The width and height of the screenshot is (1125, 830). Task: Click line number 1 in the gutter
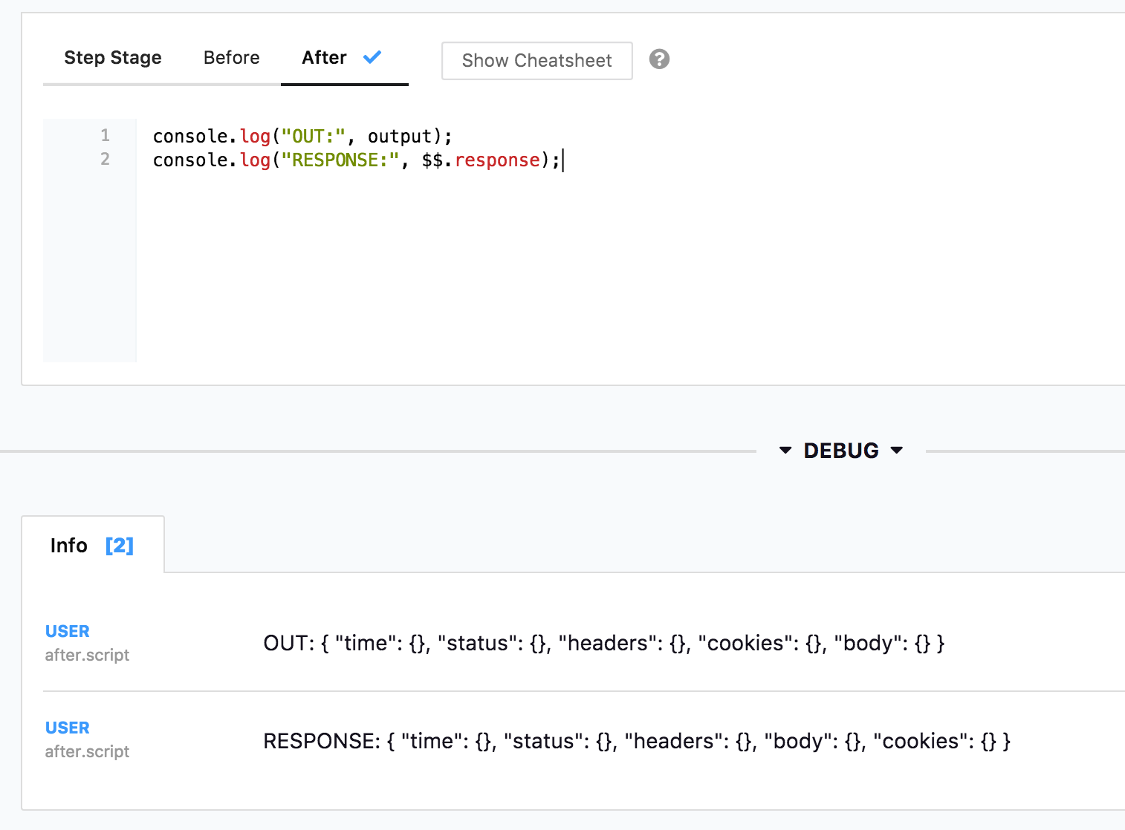(x=105, y=136)
